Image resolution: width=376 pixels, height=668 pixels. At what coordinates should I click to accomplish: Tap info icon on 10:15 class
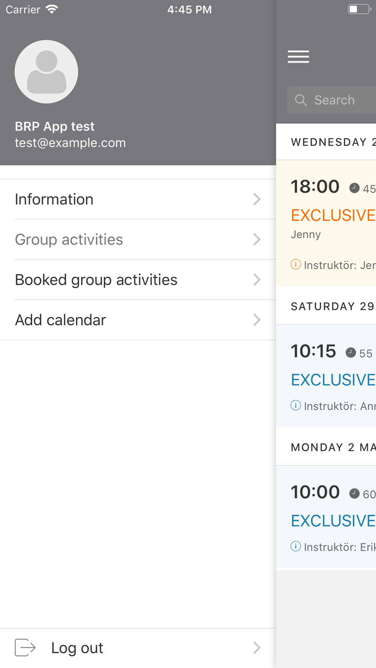(x=296, y=405)
